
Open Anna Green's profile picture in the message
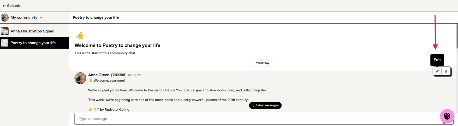[80, 78]
